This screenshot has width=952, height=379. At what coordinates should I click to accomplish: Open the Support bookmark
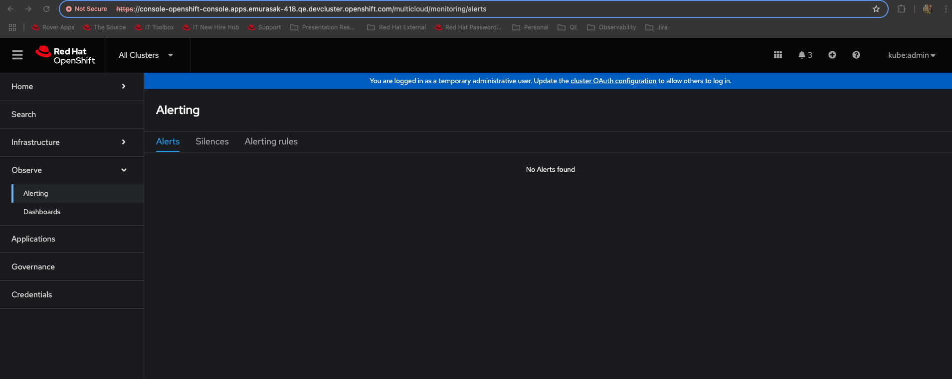click(265, 27)
